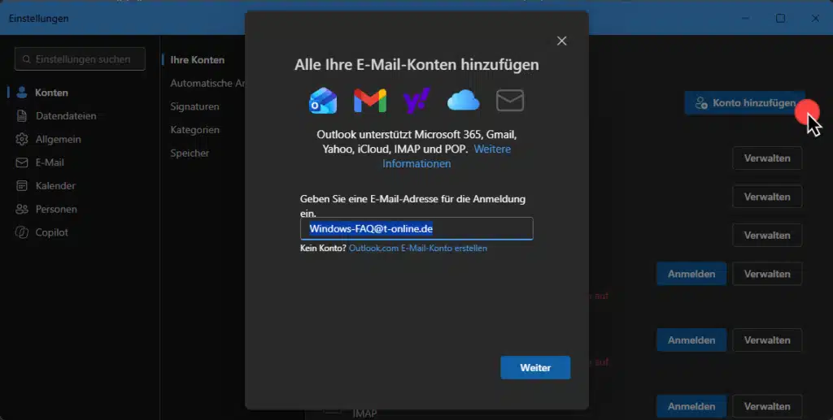Screen dimensions: 833x420
Task: Click the Kalender icon in sidebar
Action: [22, 185]
